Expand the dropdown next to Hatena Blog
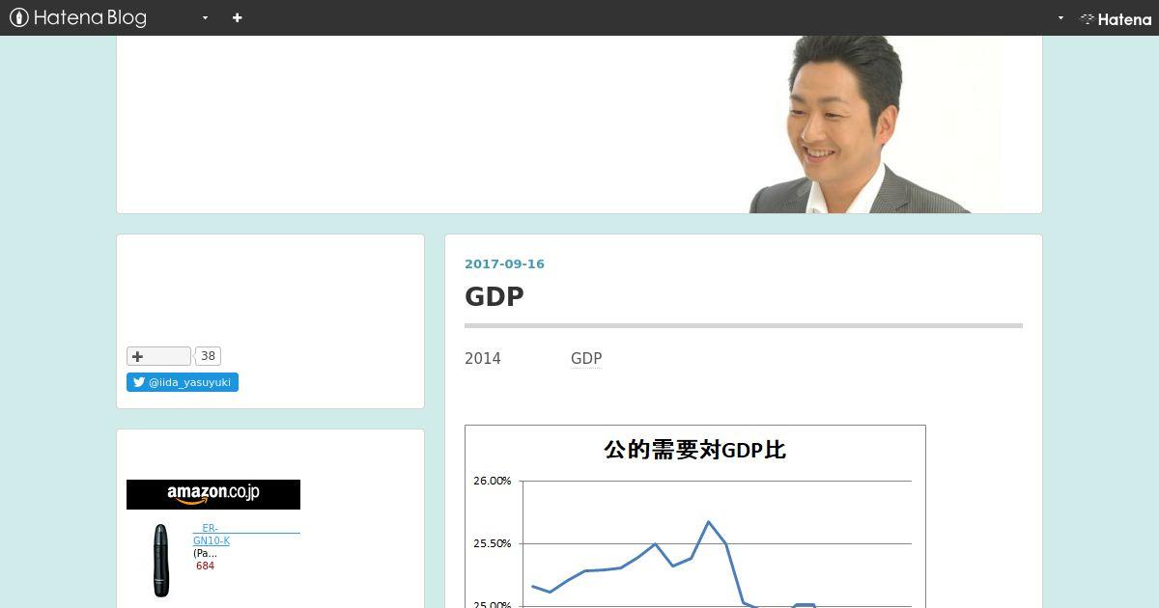This screenshot has width=1159, height=608. (205, 18)
